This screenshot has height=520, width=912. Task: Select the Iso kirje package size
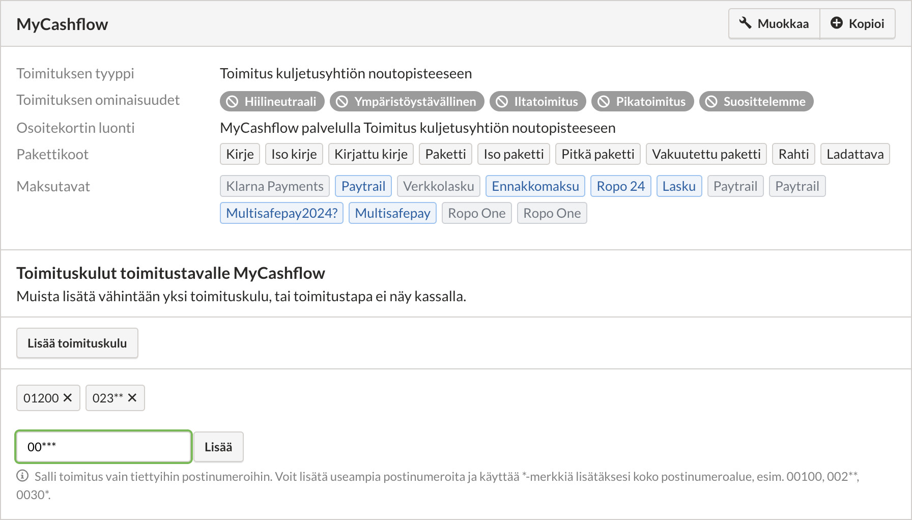(294, 154)
